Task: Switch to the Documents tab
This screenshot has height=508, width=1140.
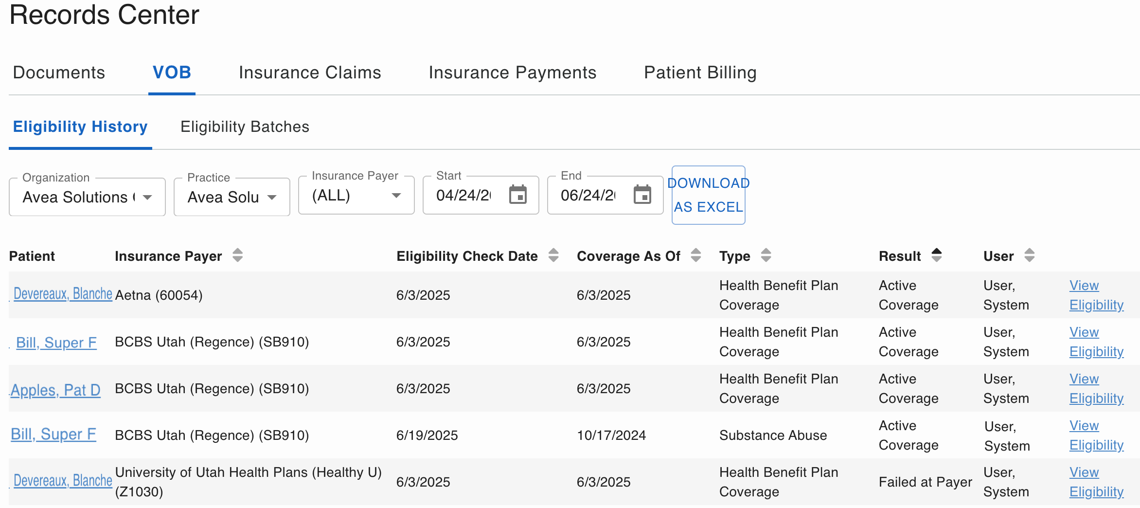Action: (59, 73)
